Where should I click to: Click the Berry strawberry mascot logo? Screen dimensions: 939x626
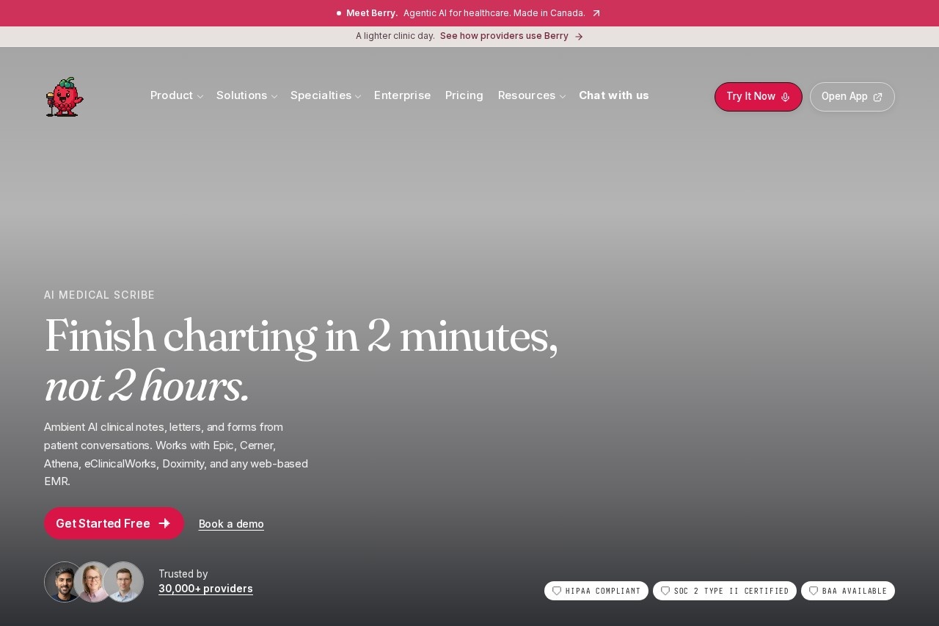65,97
